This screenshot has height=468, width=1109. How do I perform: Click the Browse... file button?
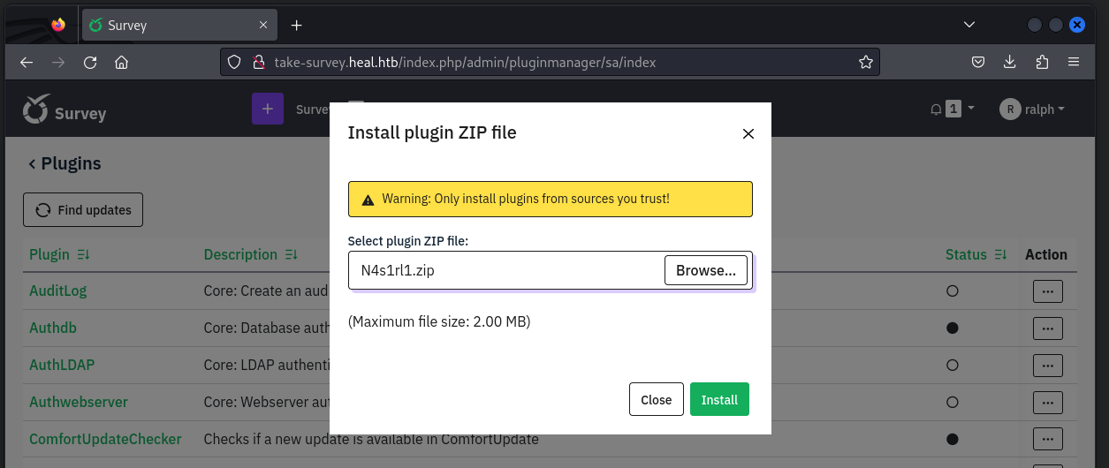tap(706, 270)
